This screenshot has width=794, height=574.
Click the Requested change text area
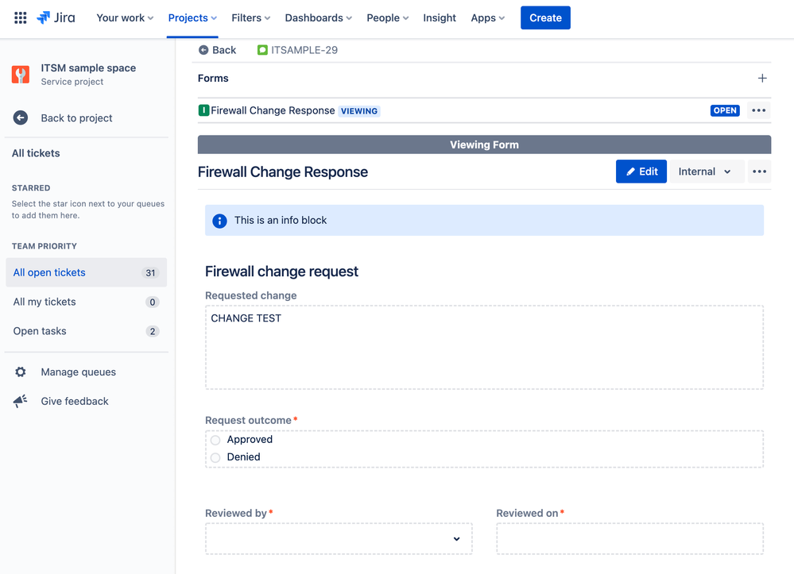[x=484, y=348]
